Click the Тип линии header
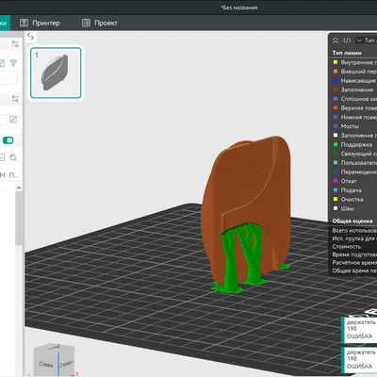377x377 pixels. click(x=347, y=53)
